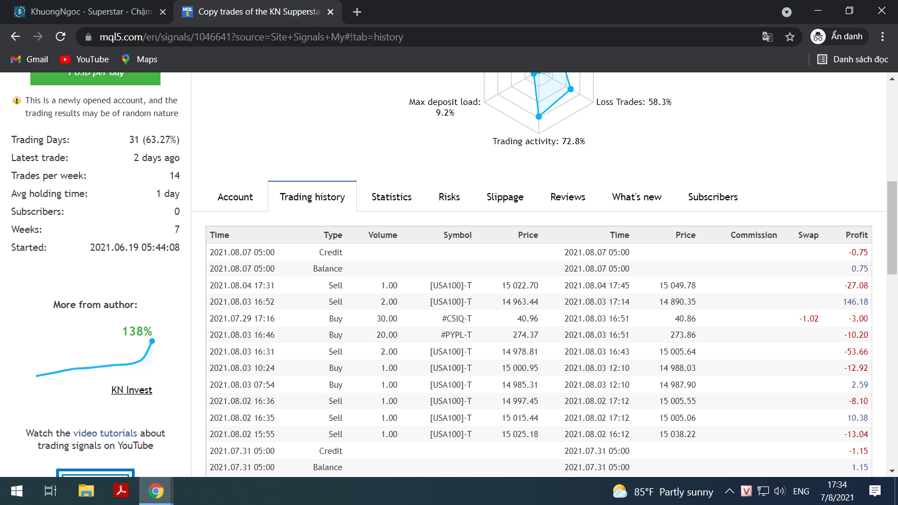Screen dimensions: 898x505
Task: Reload the current page
Action: [x=61, y=36]
